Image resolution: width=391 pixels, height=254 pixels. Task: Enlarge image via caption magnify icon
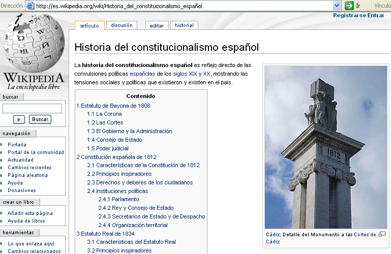(382, 234)
